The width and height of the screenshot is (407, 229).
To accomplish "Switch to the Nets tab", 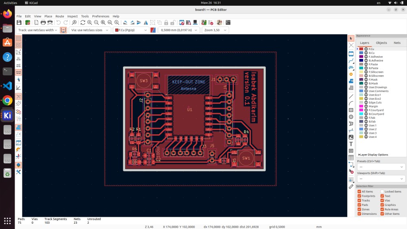I will tap(397, 43).
